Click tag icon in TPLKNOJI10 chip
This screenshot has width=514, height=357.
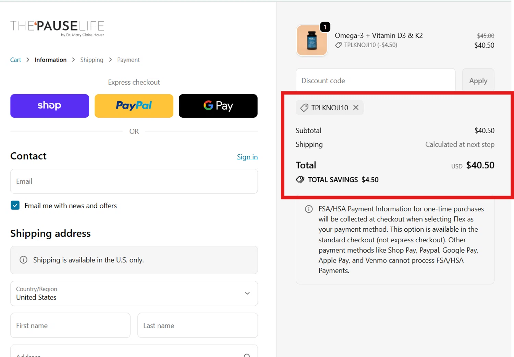click(304, 108)
